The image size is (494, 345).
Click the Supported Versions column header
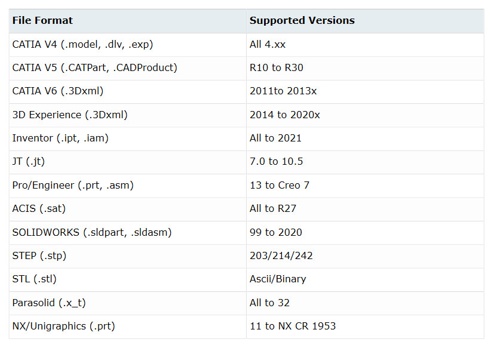pyautogui.click(x=302, y=21)
